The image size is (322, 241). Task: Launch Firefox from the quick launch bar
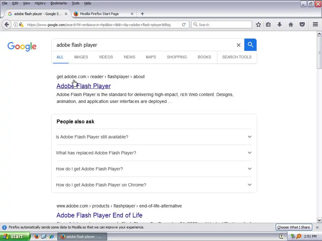36,236
